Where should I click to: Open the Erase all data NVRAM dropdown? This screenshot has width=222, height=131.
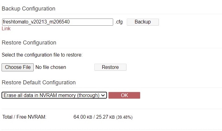coord(54,95)
